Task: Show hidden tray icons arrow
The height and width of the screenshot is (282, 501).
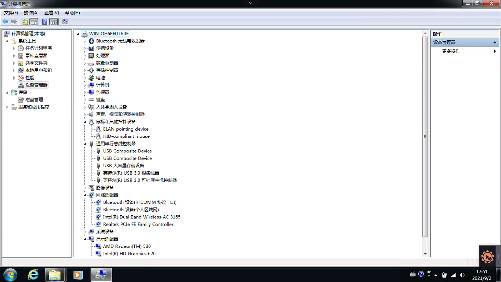Action: (436, 275)
